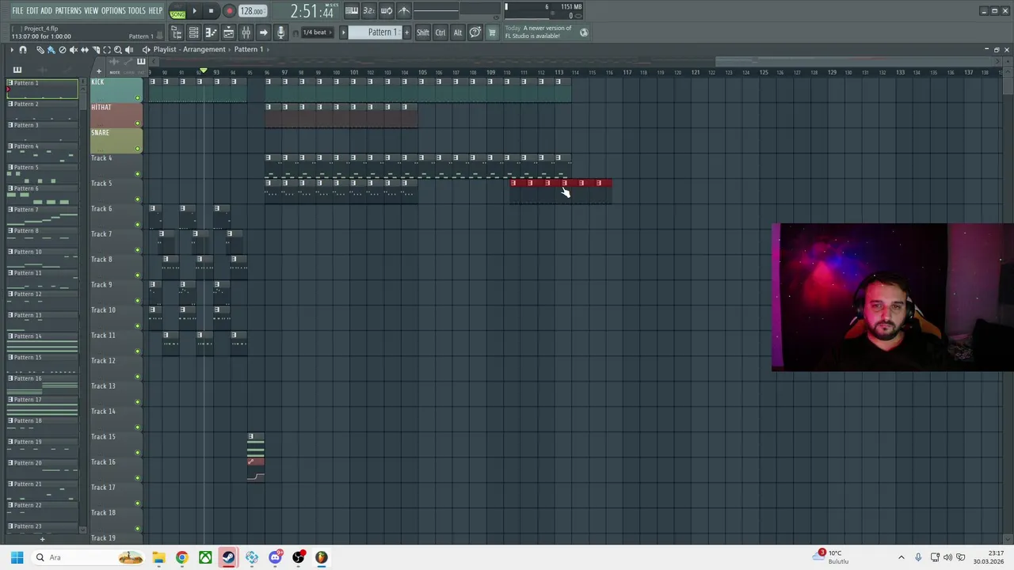Open Discord from the taskbar
The height and width of the screenshot is (570, 1014).
coord(275,557)
